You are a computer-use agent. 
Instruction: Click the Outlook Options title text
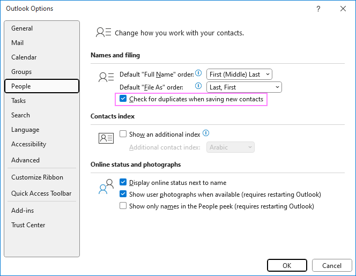(29, 9)
